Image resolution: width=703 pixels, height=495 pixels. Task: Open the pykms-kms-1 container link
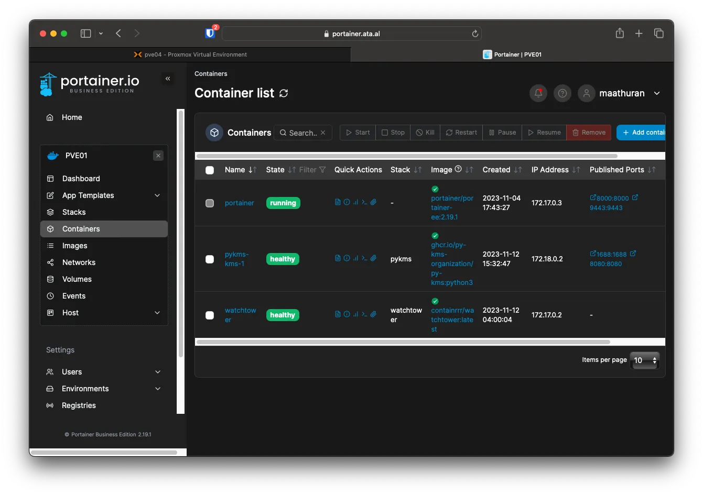click(x=236, y=259)
